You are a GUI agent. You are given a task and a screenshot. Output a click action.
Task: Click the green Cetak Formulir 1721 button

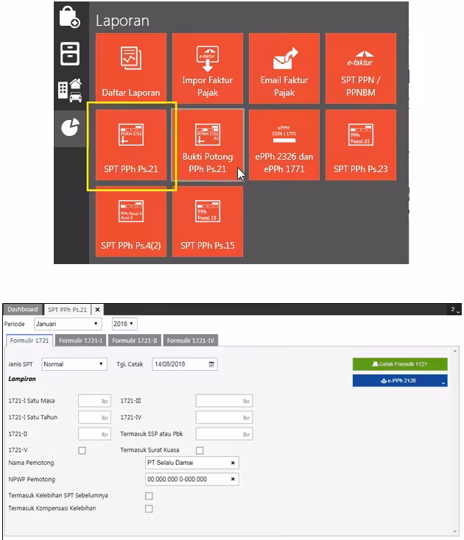click(400, 364)
